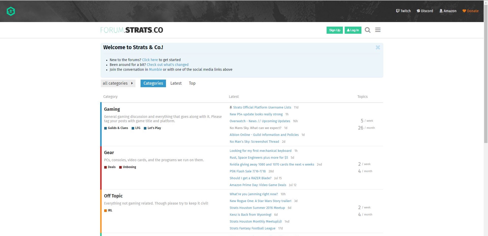Dismiss the welcome banner with X
Screen dimensions: 488x236
click(x=378, y=47)
